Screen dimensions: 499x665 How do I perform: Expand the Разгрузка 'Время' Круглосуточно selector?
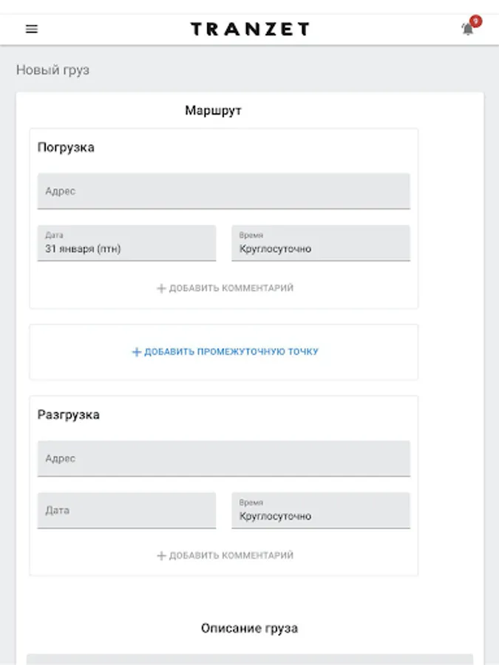[x=320, y=511]
